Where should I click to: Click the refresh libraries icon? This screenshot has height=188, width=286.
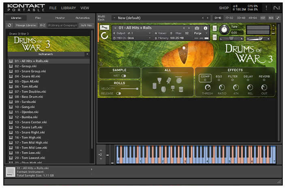point(9,25)
